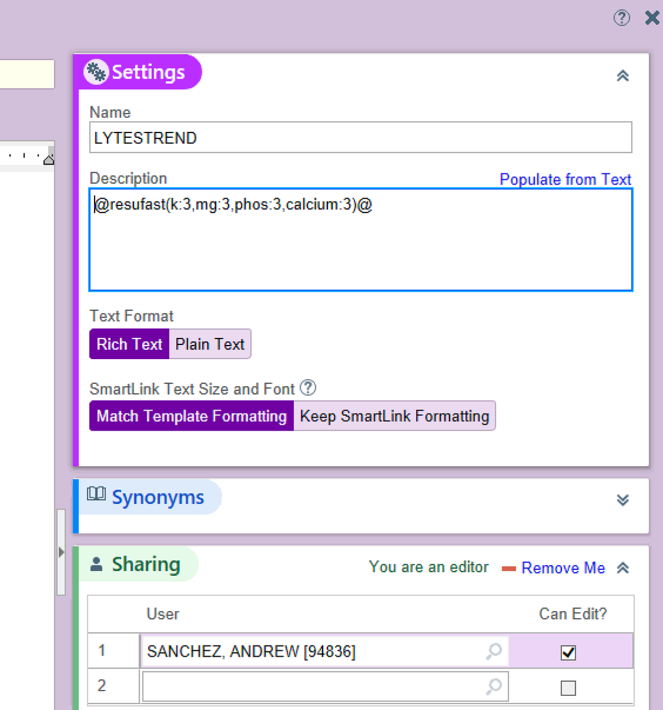This screenshot has width=663, height=710.
Task: Click row number 2 in Sharing table
Action: [x=102, y=685]
